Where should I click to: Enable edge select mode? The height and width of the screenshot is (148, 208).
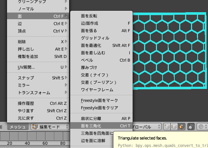click(x=174, y=127)
